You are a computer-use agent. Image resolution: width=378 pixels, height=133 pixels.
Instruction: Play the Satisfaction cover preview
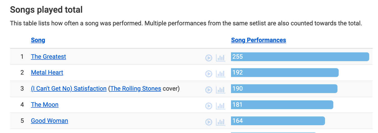click(x=209, y=90)
